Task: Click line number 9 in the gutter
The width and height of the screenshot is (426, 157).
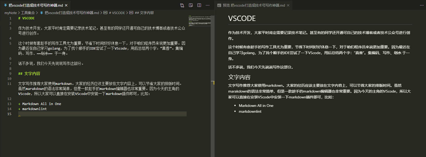Action: tap(10, 73)
